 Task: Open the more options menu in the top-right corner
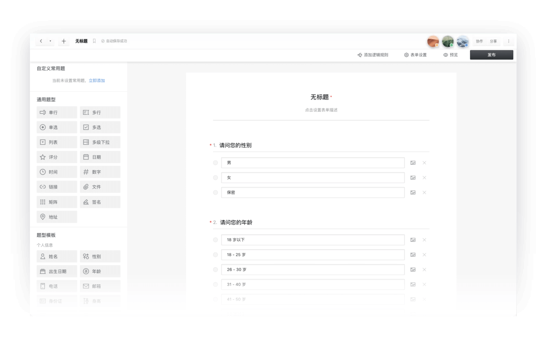click(509, 41)
